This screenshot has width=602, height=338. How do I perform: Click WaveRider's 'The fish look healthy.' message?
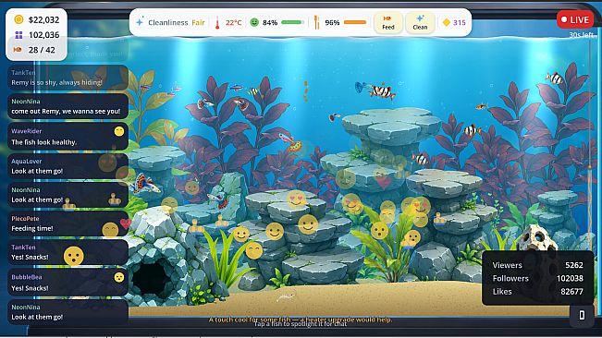tap(68, 137)
